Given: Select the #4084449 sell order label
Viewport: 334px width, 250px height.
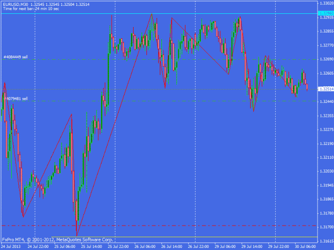Looking at the screenshot, I should click(x=15, y=57).
